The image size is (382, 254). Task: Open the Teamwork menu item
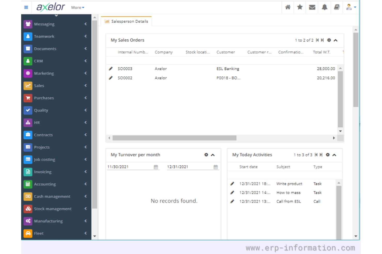pos(56,36)
